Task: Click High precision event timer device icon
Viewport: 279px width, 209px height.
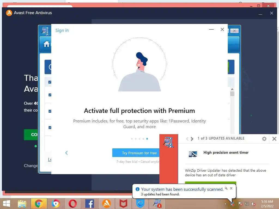Action: coord(193,154)
